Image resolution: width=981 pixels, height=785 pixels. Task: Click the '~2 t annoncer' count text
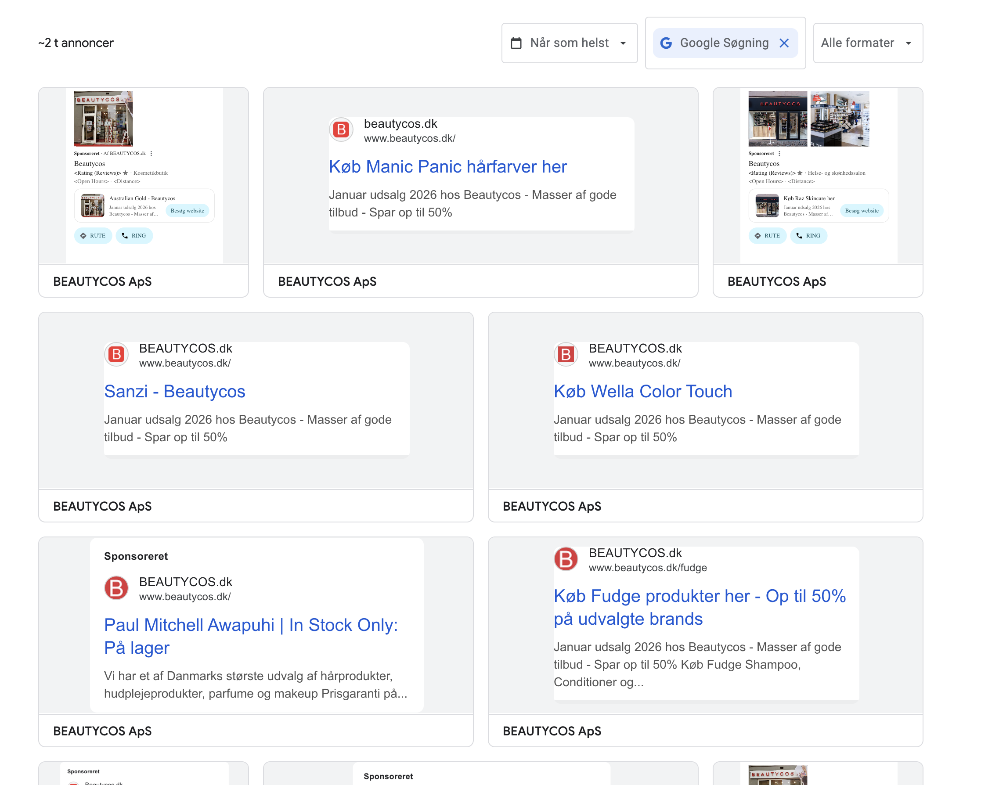tap(76, 43)
